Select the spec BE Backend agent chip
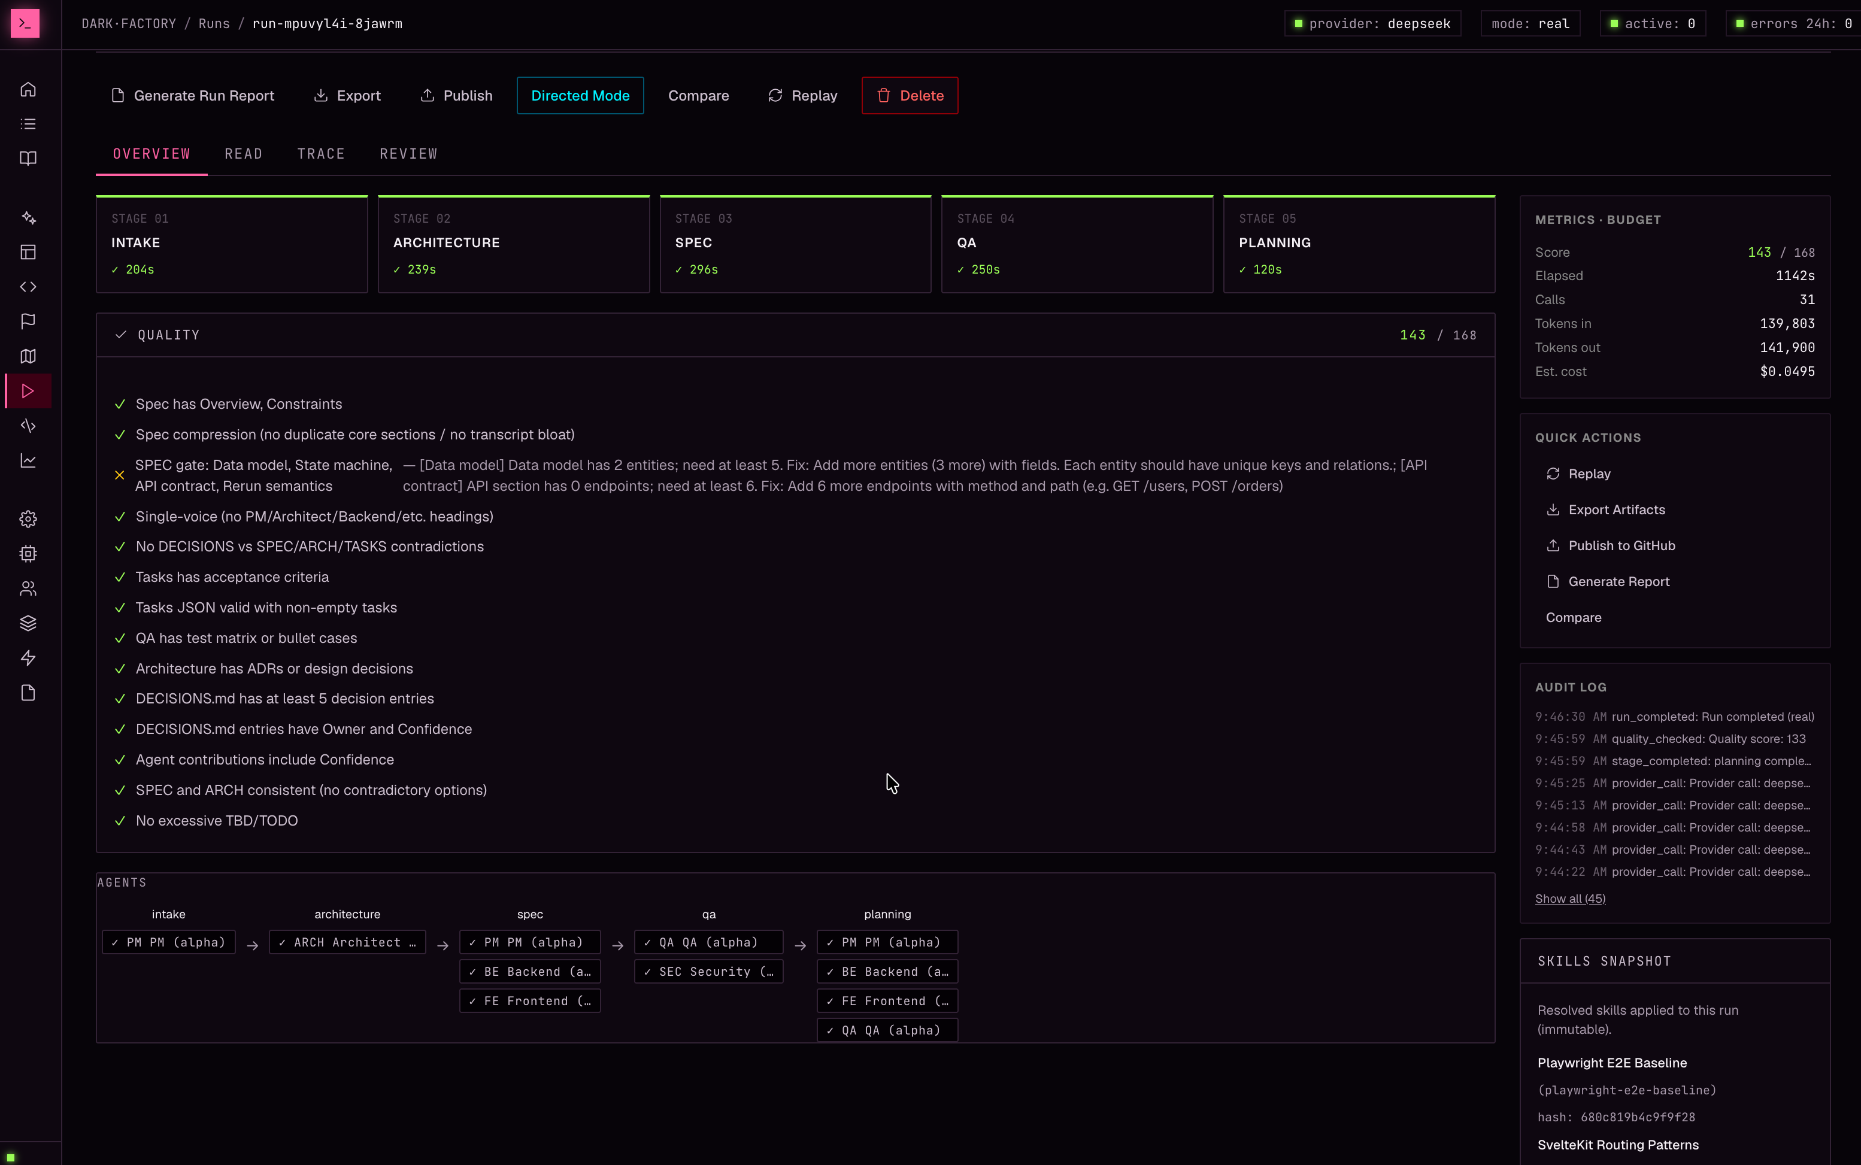1861x1165 pixels. (x=530, y=972)
